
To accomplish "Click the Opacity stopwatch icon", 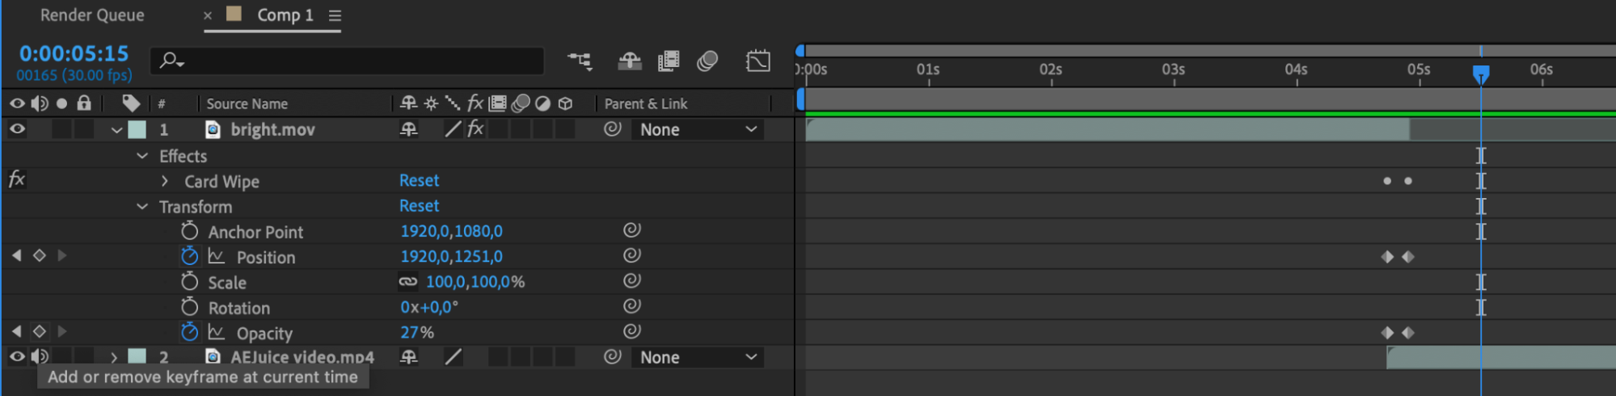I will (189, 332).
